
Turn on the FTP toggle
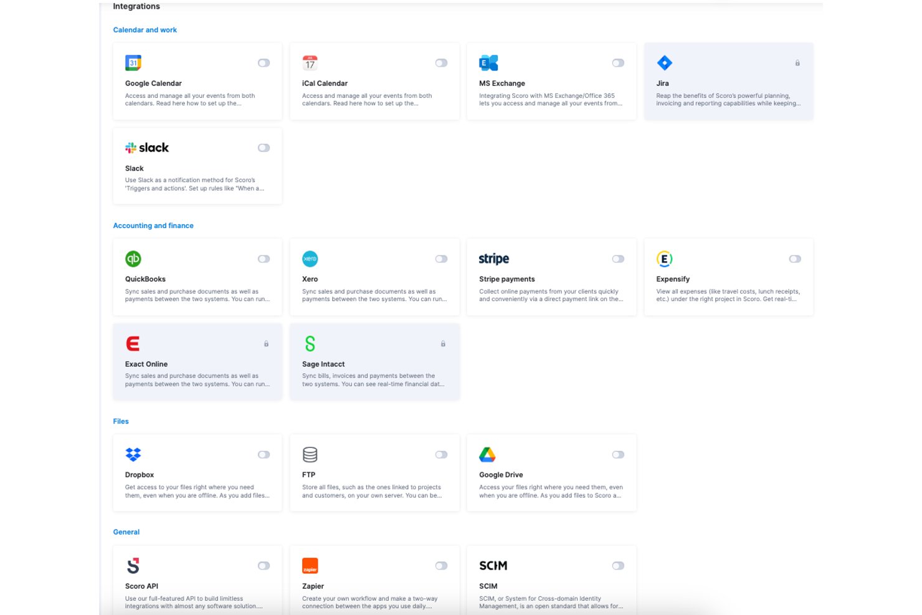[441, 454]
